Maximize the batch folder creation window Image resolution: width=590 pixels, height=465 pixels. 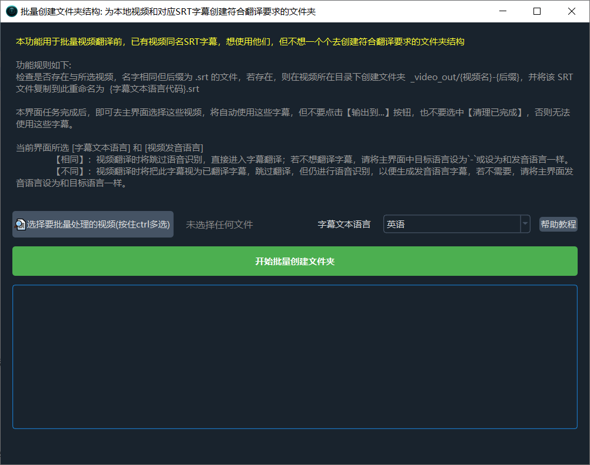(537, 11)
